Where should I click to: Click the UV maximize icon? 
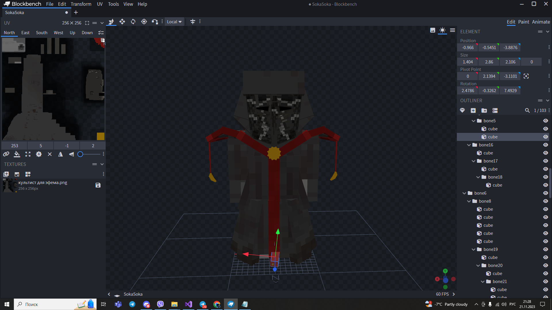(x=28, y=154)
